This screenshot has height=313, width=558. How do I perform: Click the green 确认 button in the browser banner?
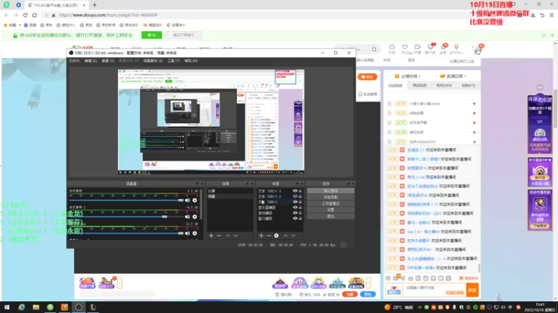[x=151, y=35]
